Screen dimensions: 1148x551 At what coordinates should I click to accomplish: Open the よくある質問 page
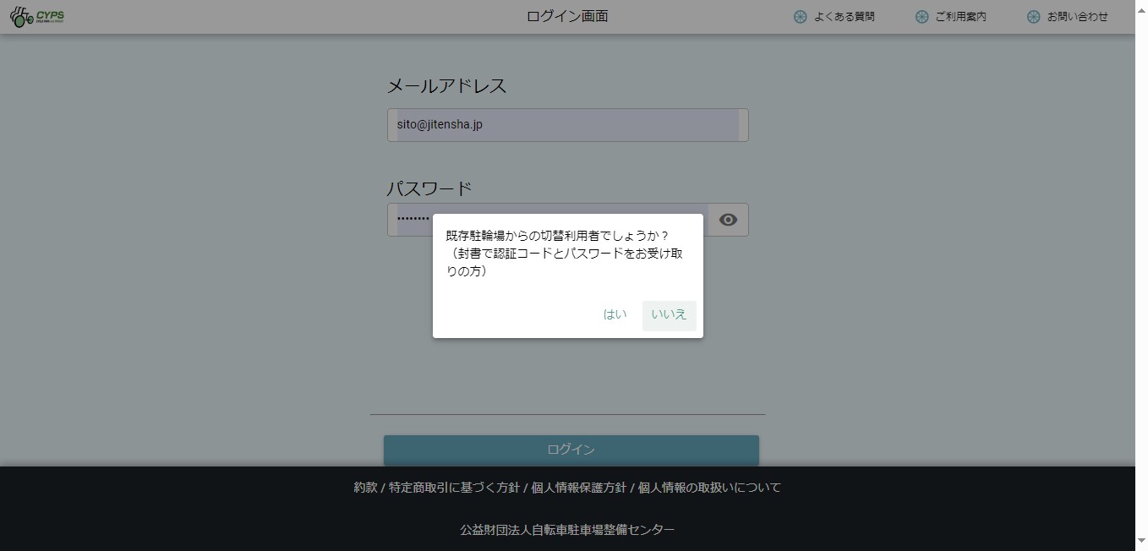[844, 17]
